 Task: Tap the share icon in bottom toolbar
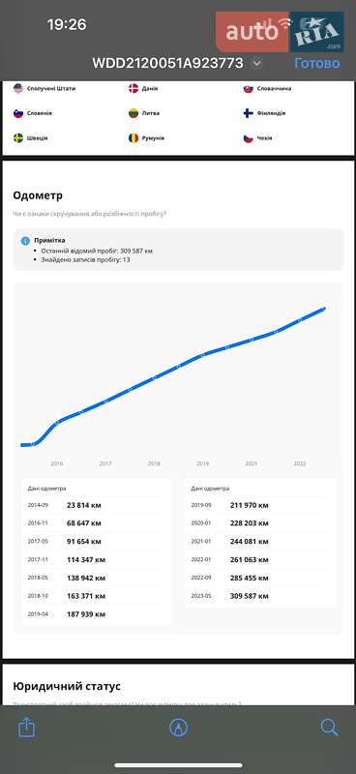(26, 727)
